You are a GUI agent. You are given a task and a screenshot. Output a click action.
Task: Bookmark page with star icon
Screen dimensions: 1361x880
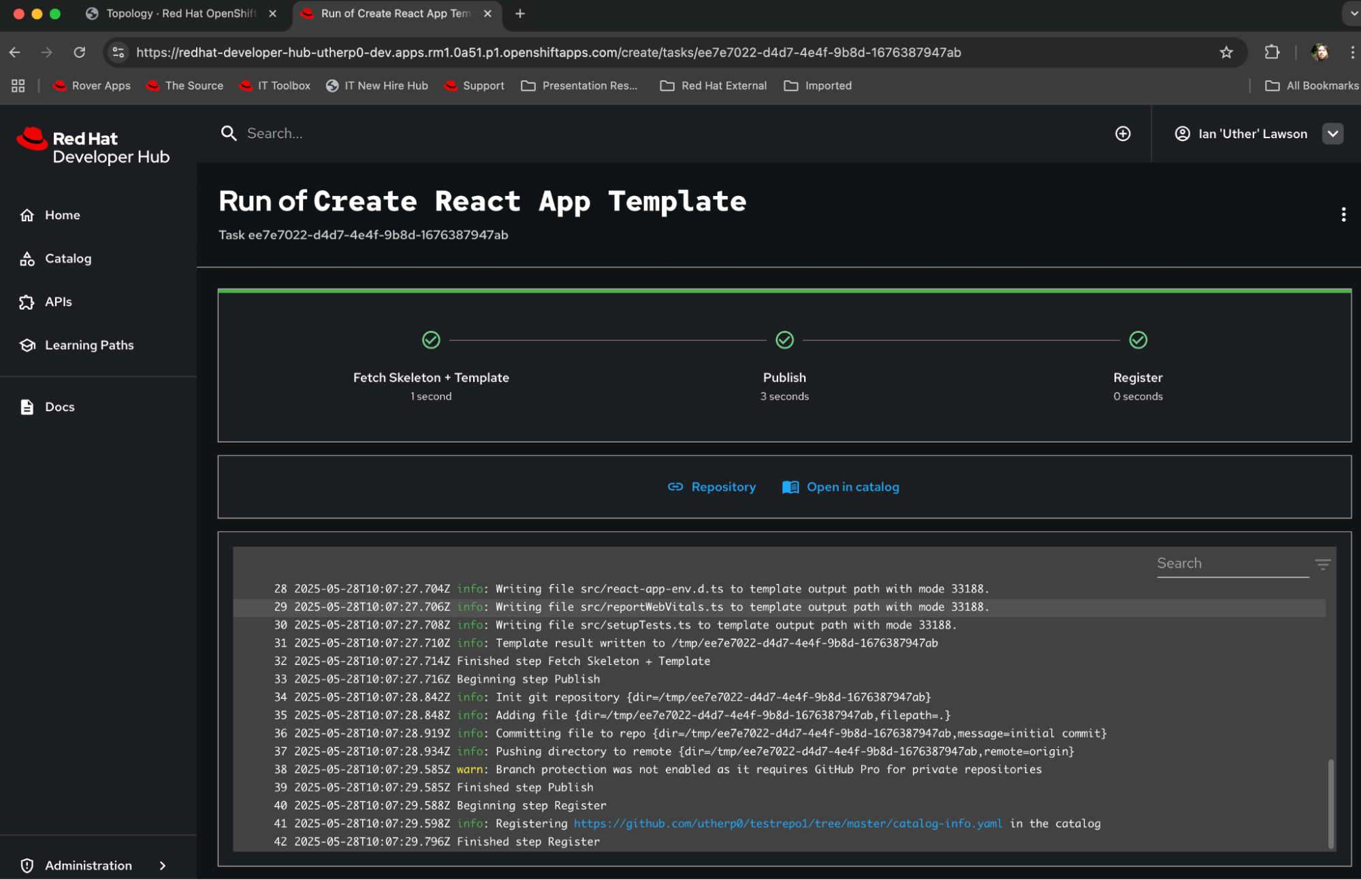click(x=1226, y=52)
